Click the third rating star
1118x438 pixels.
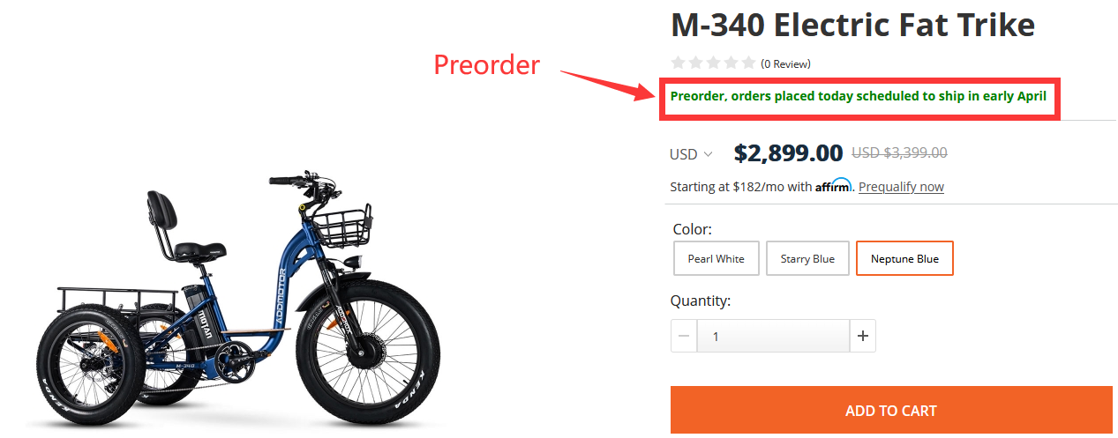click(714, 63)
